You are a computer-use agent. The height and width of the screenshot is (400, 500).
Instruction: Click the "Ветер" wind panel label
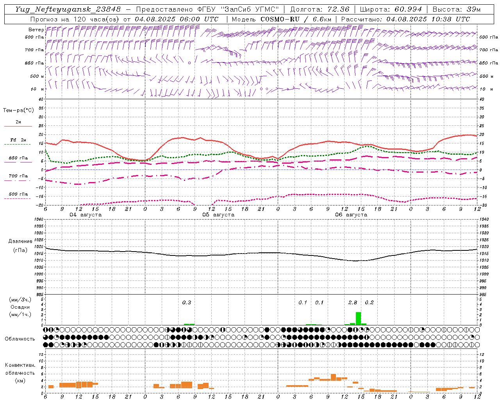(36, 30)
